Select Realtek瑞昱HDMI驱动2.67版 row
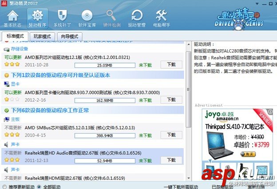 92,178
